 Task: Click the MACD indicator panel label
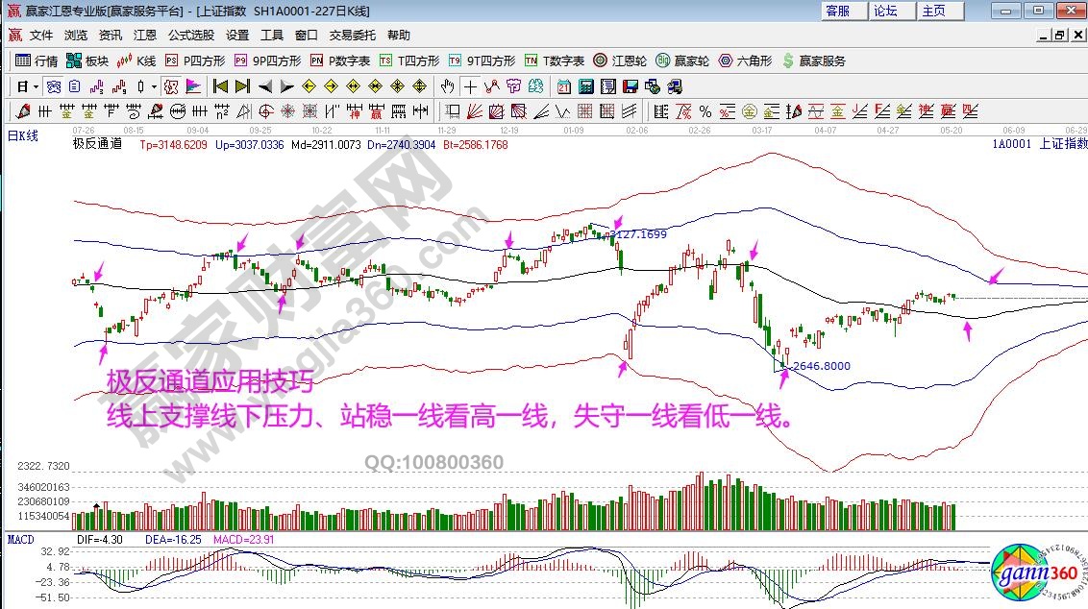click(21, 540)
